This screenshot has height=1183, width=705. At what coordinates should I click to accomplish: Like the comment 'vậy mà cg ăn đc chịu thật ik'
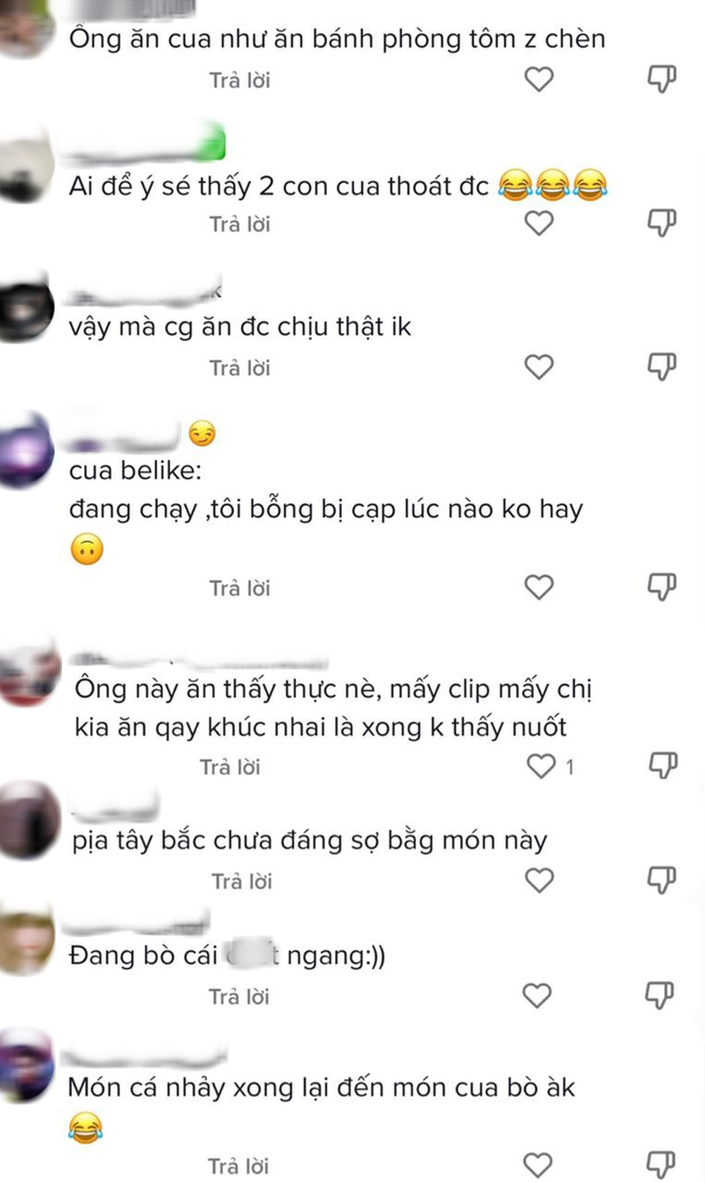[x=539, y=367]
